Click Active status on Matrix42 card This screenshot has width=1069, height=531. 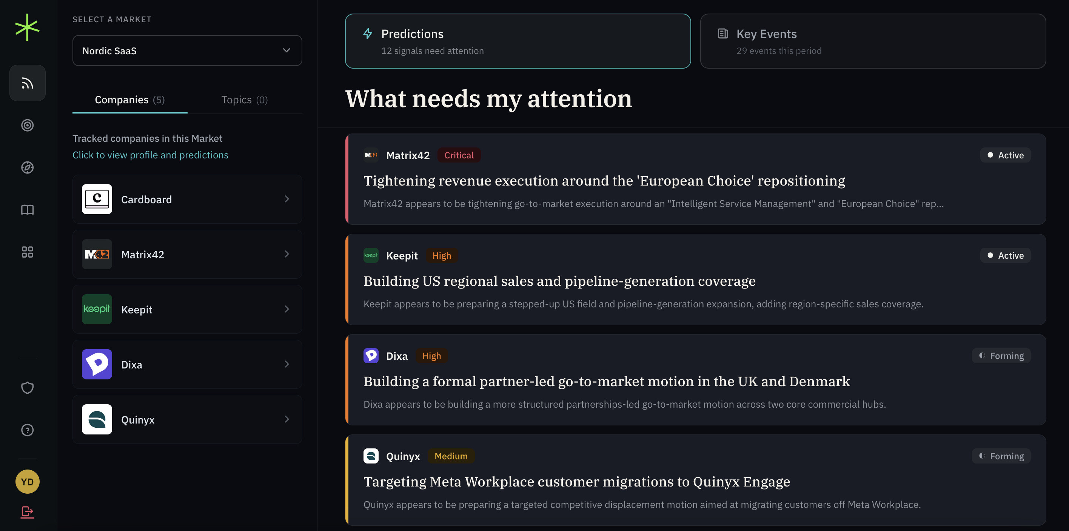pos(1006,155)
